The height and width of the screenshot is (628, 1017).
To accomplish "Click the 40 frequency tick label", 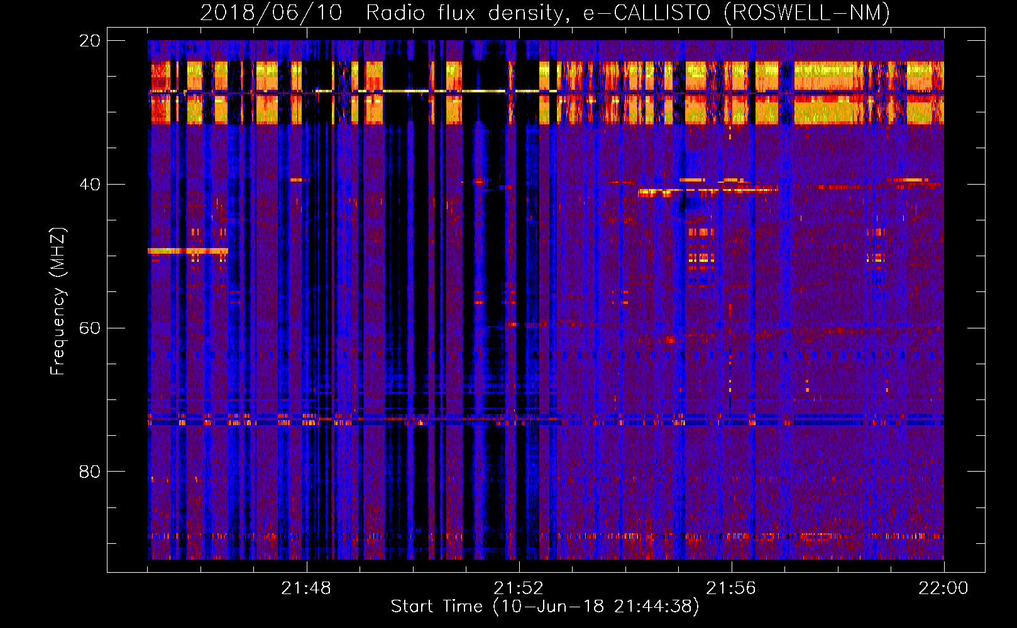I will pyautogui.click(x=90, y=185).
